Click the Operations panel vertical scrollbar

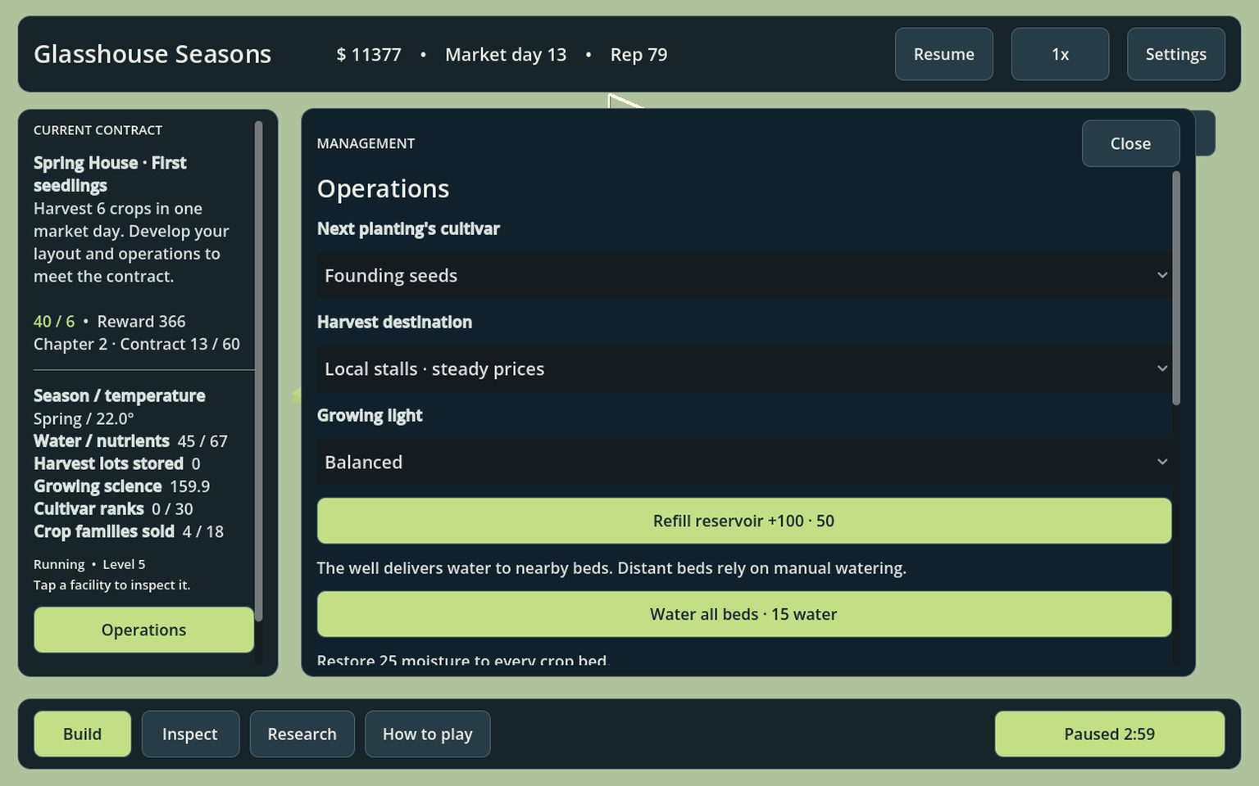pos(1176,288)
